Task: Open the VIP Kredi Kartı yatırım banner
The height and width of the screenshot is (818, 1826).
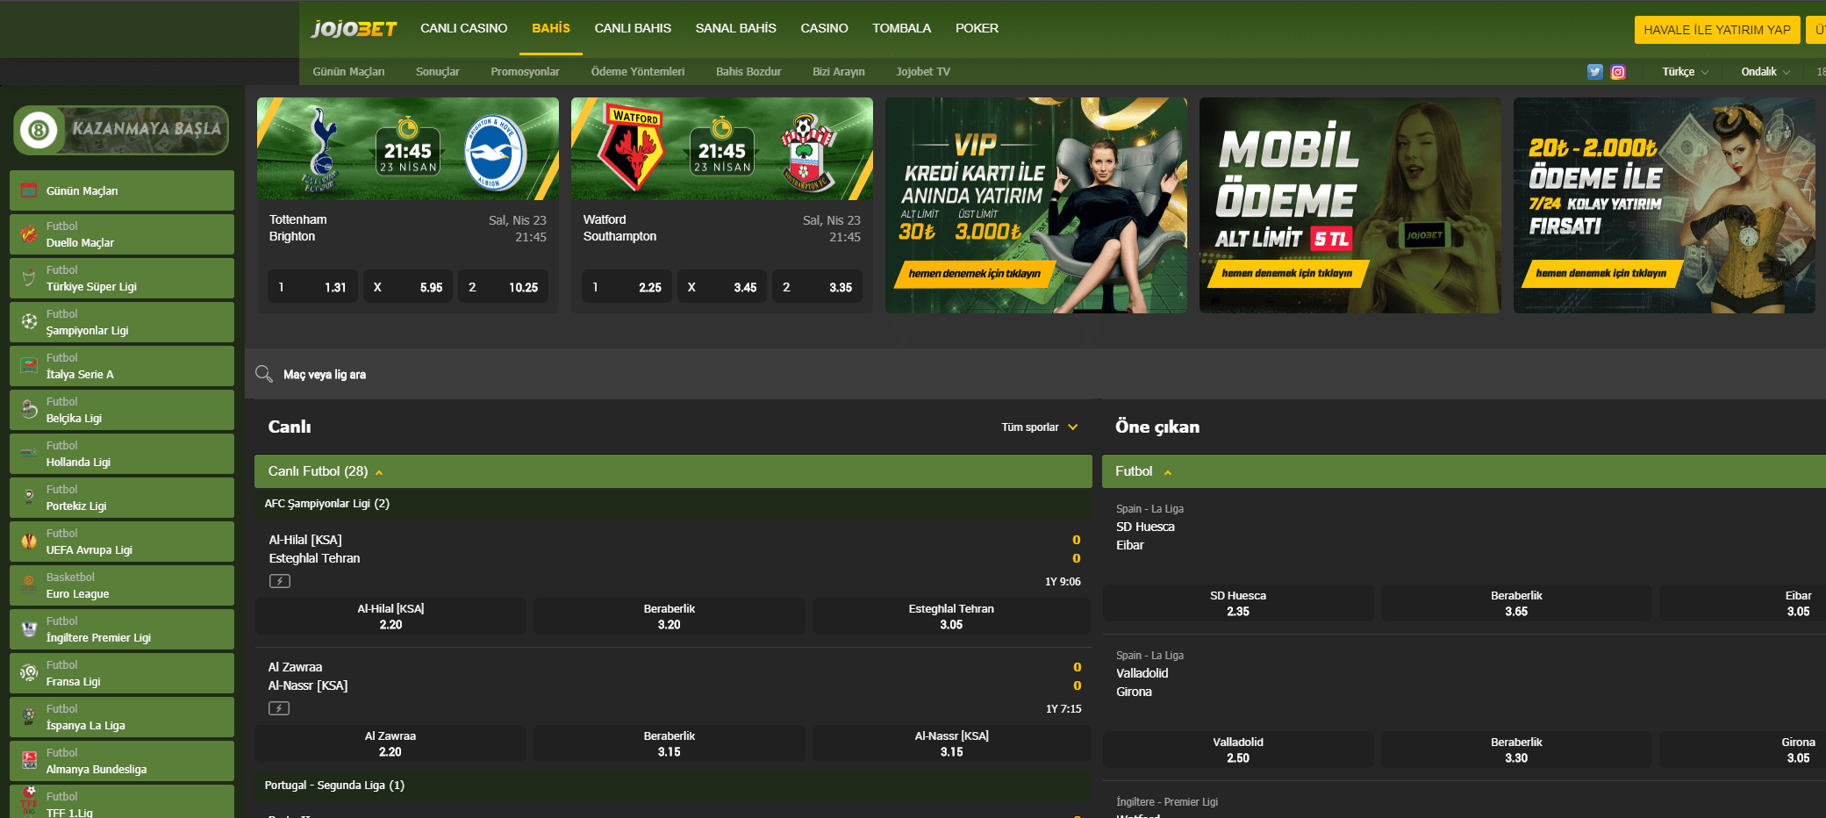Action: 1036,205
